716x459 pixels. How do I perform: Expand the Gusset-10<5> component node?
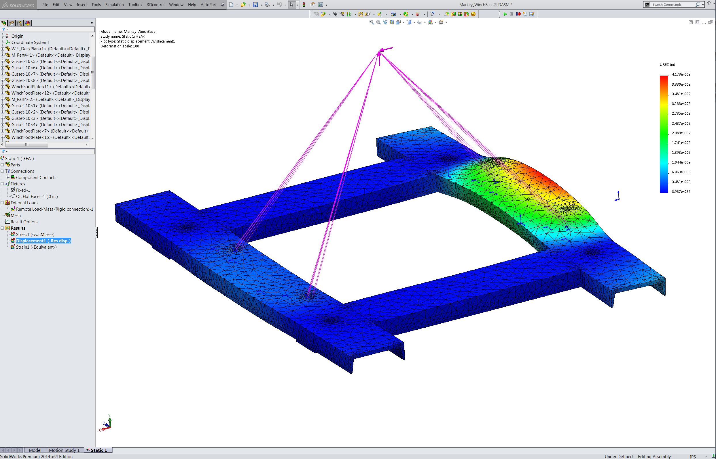[x=2, y=62]
